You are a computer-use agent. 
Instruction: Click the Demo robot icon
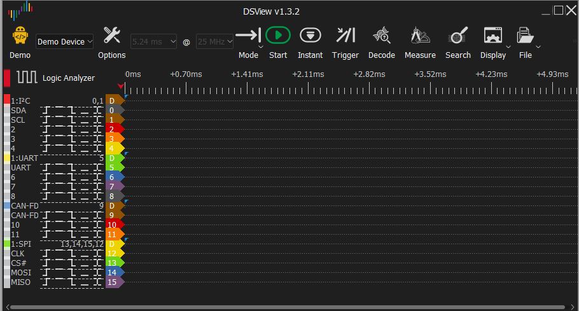(x=20, y=36)
